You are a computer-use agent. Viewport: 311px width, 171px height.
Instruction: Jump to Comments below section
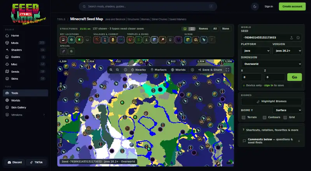271,141
